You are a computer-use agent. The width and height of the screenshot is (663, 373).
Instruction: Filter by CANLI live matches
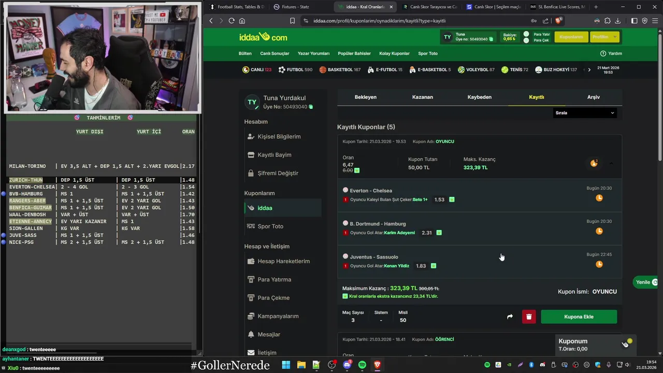click(x=257, y=69)
